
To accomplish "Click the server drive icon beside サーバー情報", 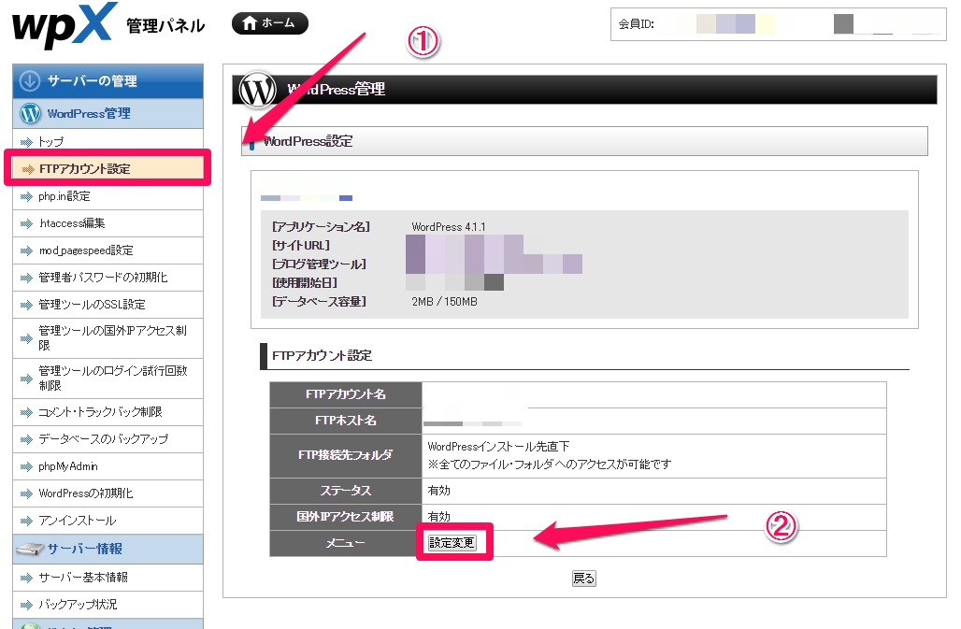I will pyautogui.click(x=30, y=549).
